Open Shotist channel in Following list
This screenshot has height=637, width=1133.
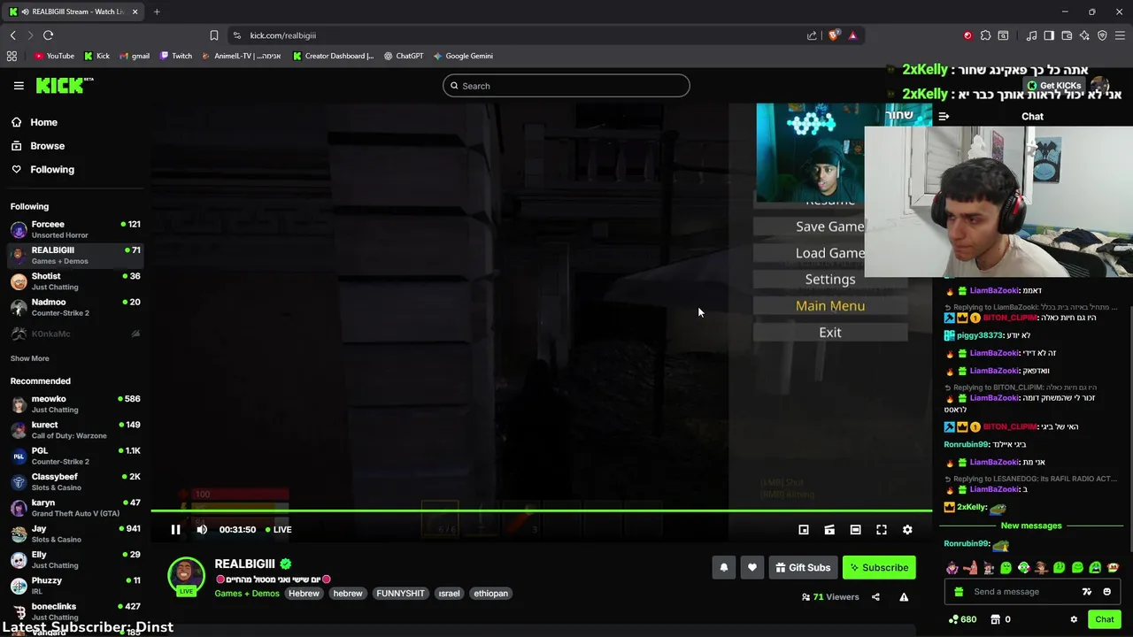[75, 281]
